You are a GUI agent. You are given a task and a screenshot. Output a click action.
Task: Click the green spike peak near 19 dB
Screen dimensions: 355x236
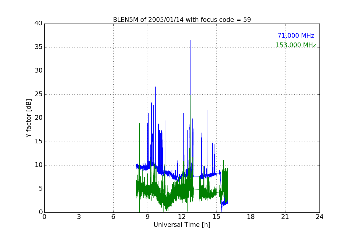140,123
